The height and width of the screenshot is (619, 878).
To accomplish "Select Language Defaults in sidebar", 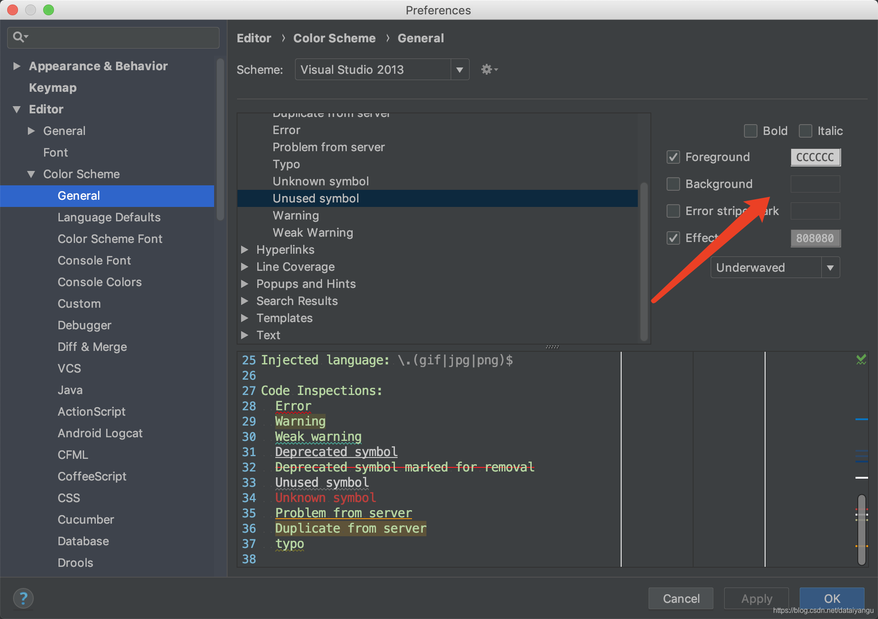I will coord(109,217).
